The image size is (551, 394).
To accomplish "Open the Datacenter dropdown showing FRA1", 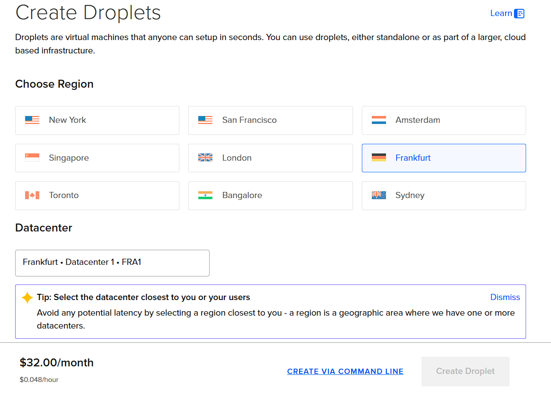I will point(112,263).
